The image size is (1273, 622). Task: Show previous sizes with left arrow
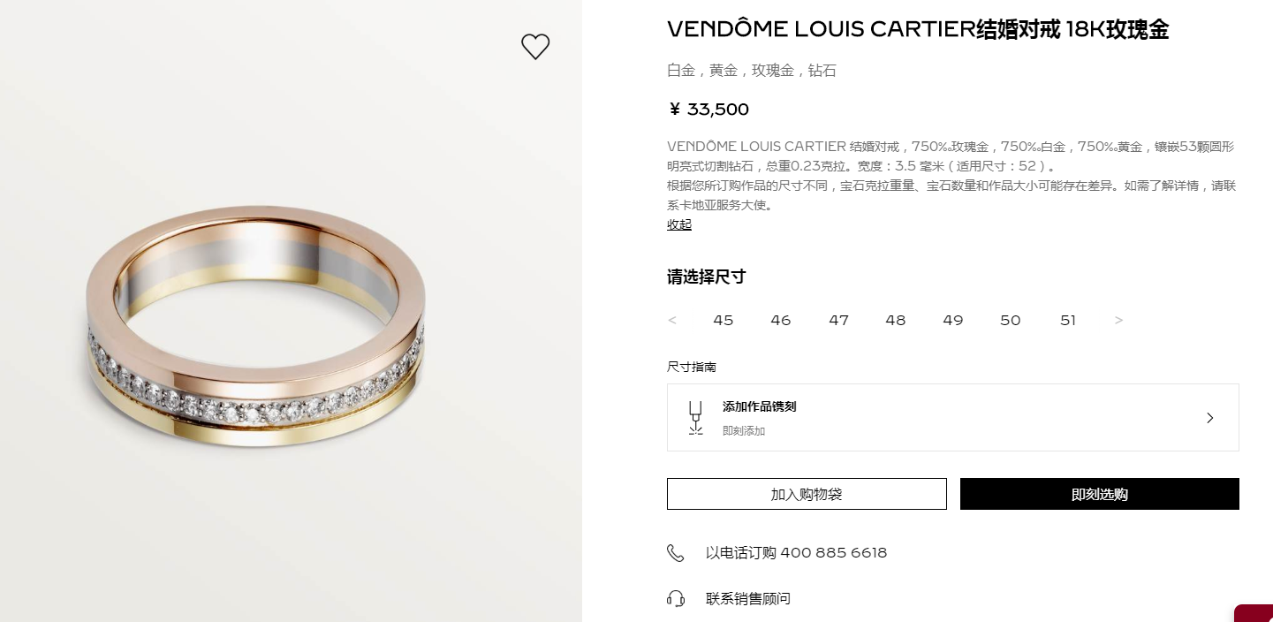pyautogui.click(x=672, y=320)
